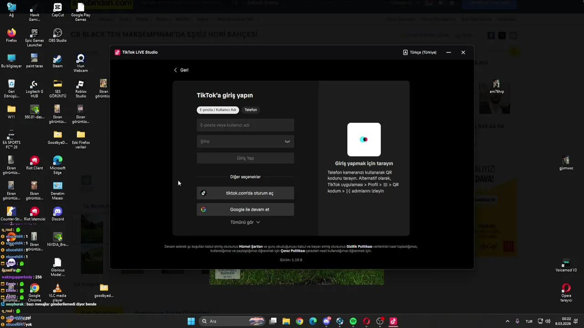Viewport: 584px width, 328px height.
Task: Select the Google Play Games desktop icon
Action: coord(81,12)
